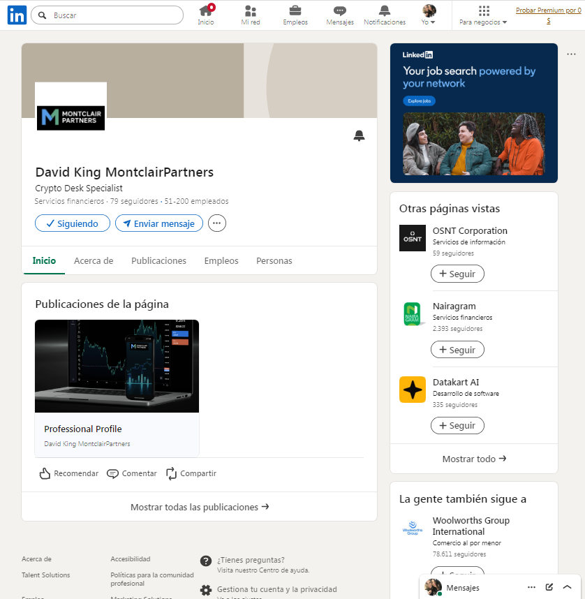
Task: Open Datakart AI page name
Action: (455, 383)
